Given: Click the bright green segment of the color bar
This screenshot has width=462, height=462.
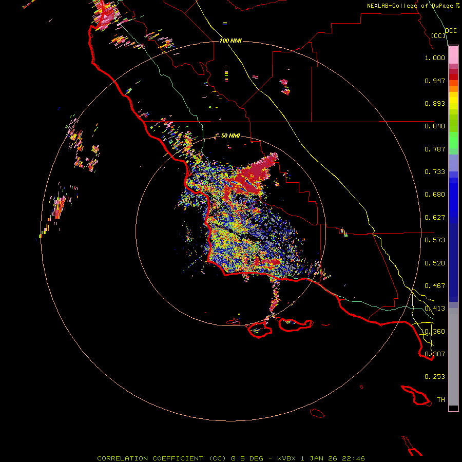Looking at the screenshot, I should tap(453, 140).
